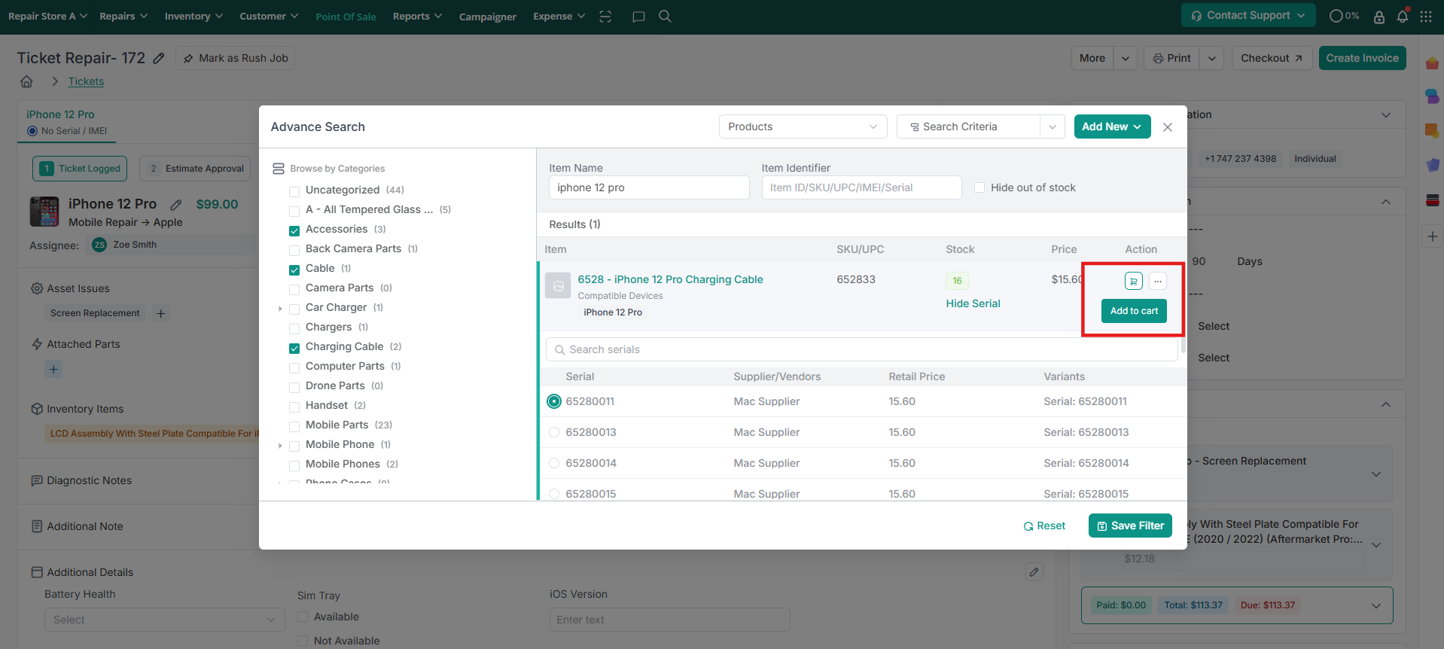Image resolution: width=1444 pixels, height=649 pixels.
Task: Open Battery Health select dropdown
Action: pos(165,620)
